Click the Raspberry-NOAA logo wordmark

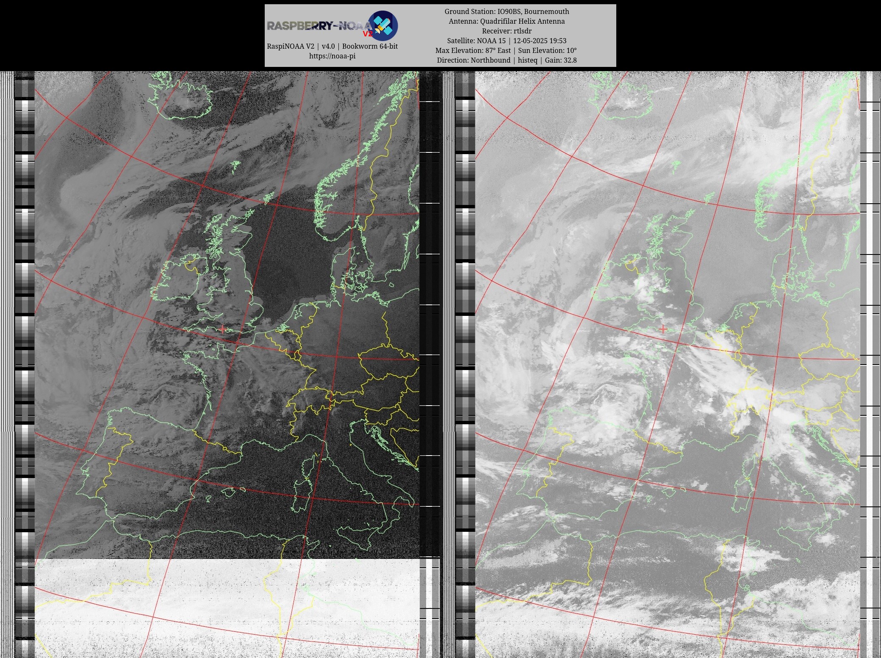coord(320,26)
